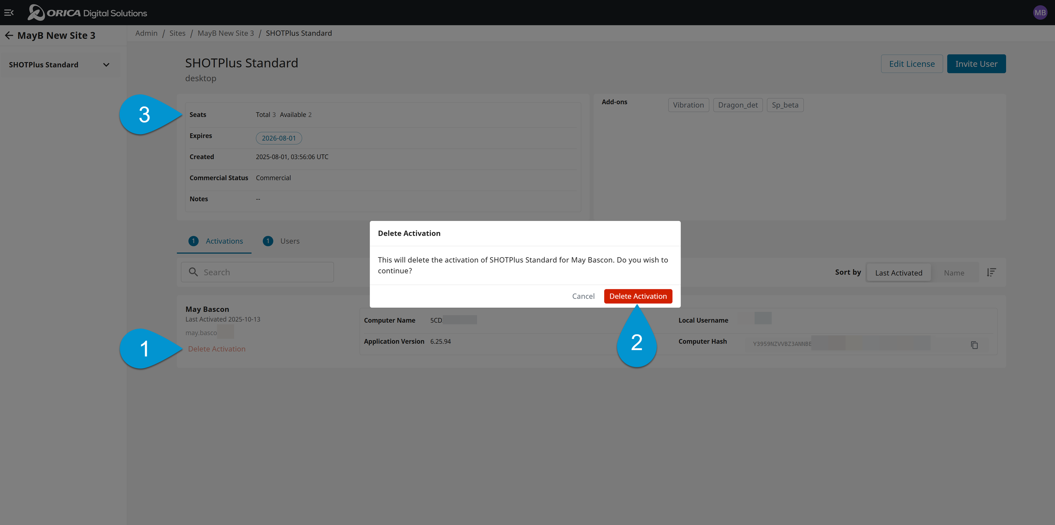This screenshot has height=525, width=1055.
Task: Switch to the Users tab
Action: coord(281,241)
